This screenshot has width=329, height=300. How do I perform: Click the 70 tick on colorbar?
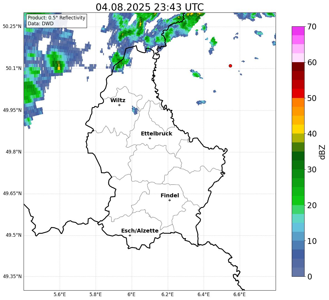tap(312, 27)
